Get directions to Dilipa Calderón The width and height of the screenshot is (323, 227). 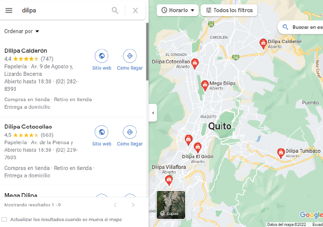tap(130, 56)
